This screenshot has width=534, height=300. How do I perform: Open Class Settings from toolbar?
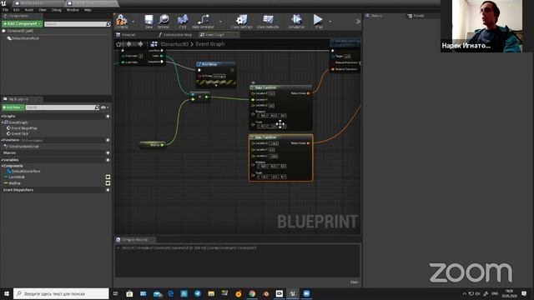coord(241,21)
